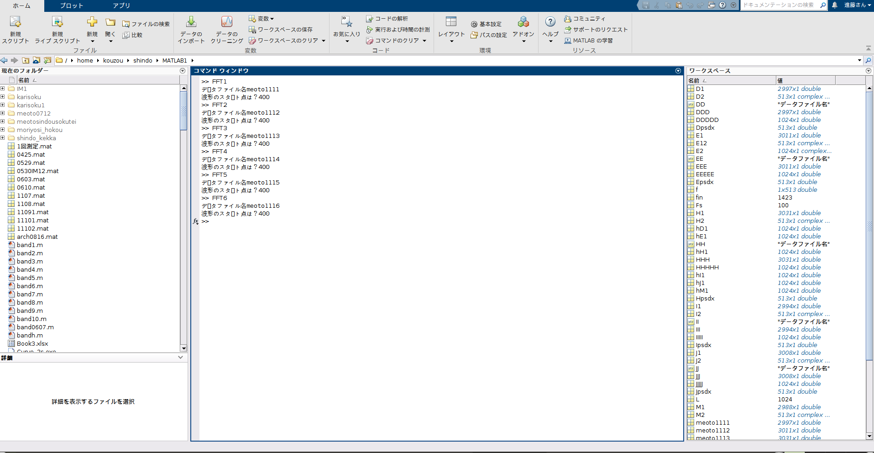Open Preferences (基本設定)
Image resolution: width=874 pixels, height=453 pixels.
(x=486, y=24)
